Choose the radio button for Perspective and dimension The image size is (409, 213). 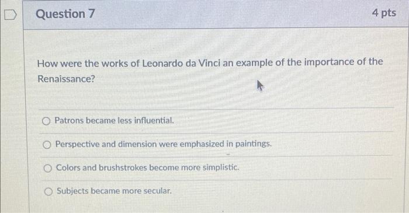tap(47, 145)
